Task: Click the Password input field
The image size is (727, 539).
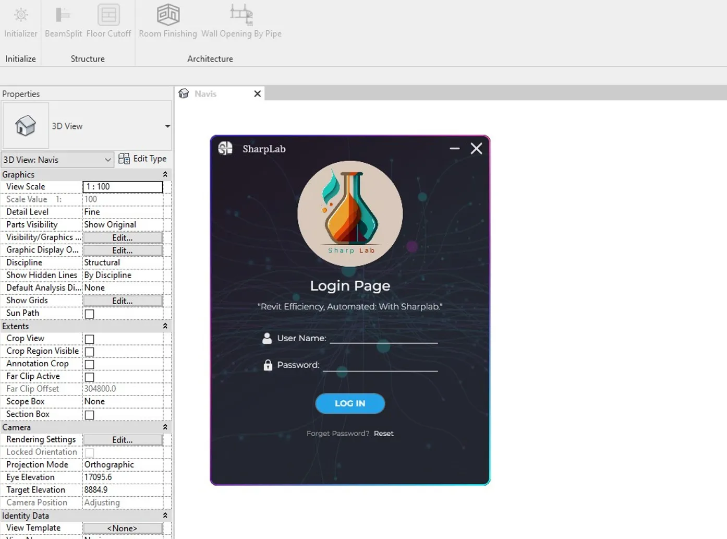Action: [380, 364]
